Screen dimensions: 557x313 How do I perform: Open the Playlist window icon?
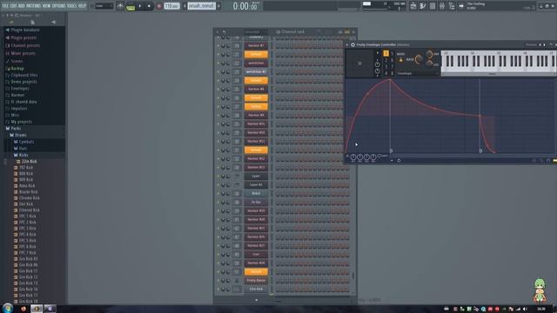413,6
